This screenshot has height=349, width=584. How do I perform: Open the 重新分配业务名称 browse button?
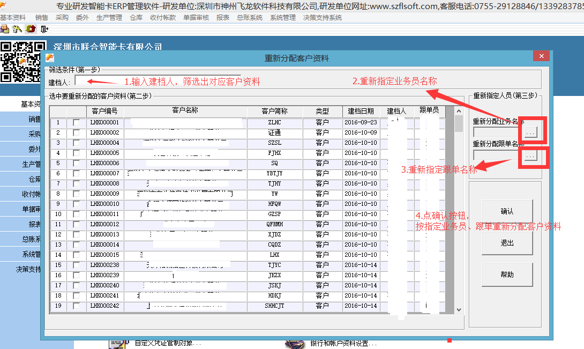tap(530, 131)
